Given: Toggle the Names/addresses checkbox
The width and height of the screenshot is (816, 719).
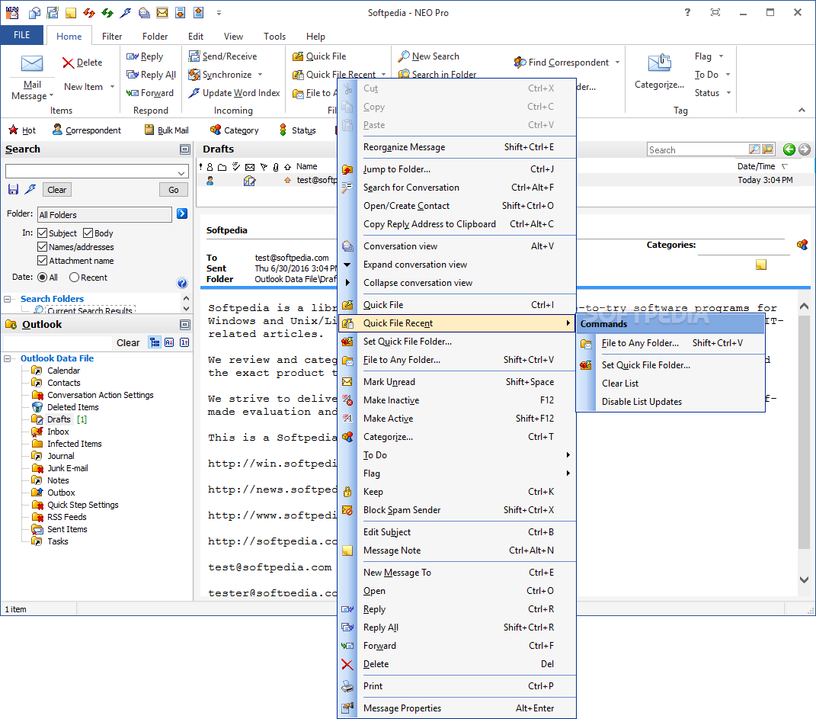Looking at the screenshot, I should tap(43, 247).
